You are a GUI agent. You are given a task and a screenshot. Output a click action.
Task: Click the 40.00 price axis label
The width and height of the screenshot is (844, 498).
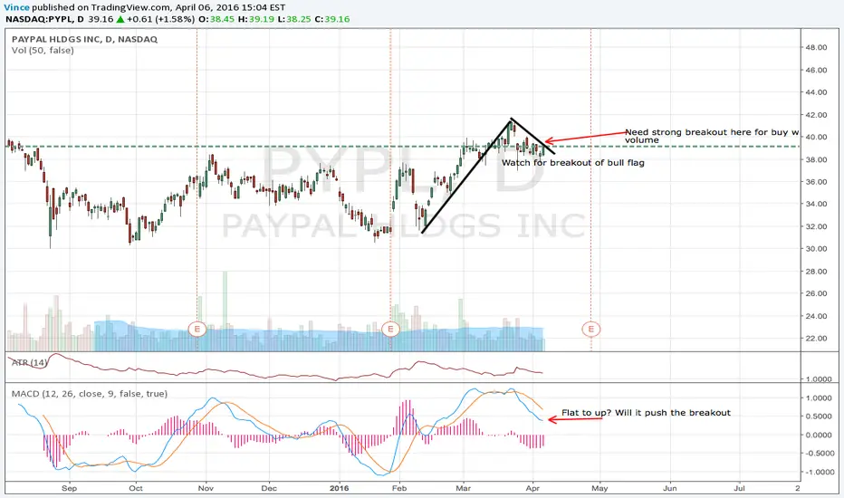pos(816,137)
